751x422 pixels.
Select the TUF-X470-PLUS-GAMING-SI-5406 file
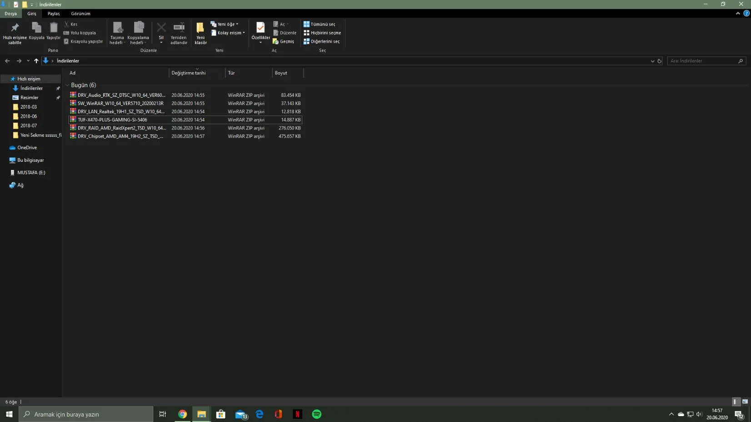click(185, 120)
